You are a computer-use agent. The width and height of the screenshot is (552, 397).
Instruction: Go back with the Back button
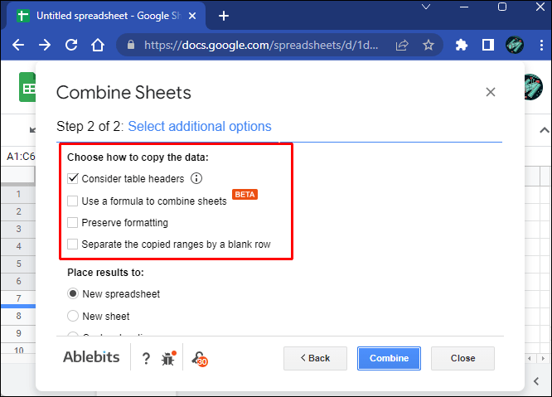(314, 358)
